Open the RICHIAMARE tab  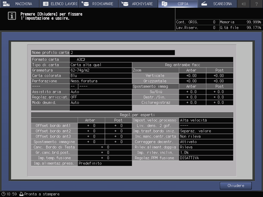[99, 4]
